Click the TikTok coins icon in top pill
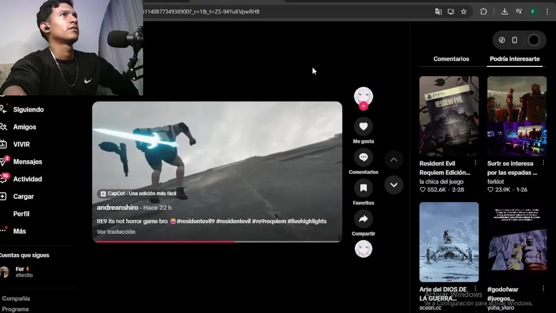 click(502, 40)
